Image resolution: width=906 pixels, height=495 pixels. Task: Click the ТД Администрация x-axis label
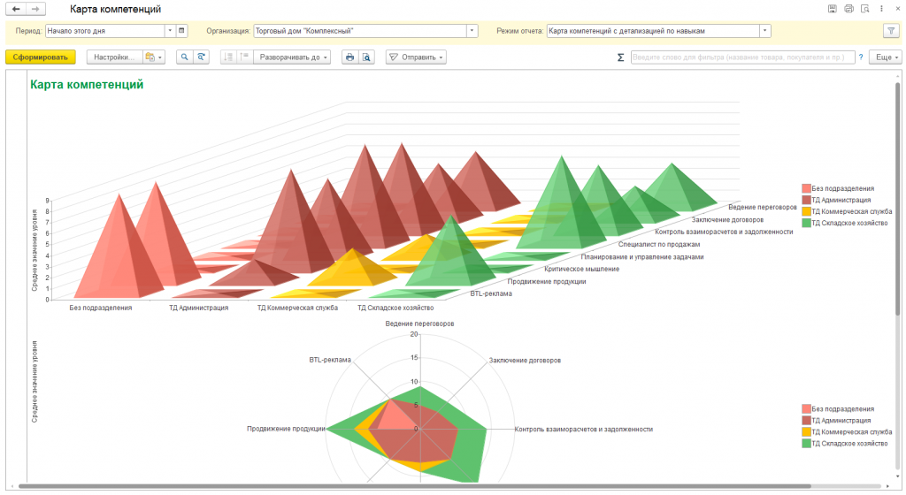pos(199,308)
